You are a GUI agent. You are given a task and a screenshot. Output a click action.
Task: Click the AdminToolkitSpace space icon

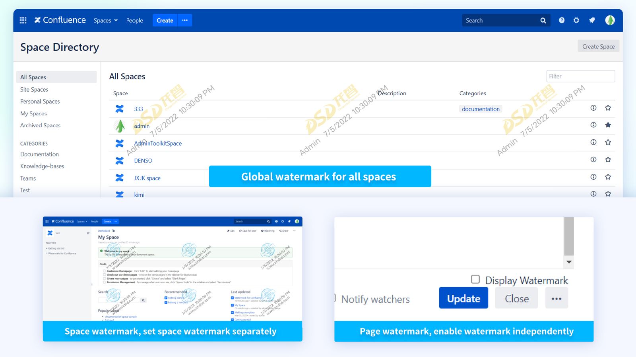tap(120, 143)
